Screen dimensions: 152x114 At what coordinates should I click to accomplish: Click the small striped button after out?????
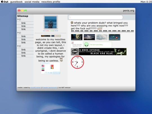[100, 28]
